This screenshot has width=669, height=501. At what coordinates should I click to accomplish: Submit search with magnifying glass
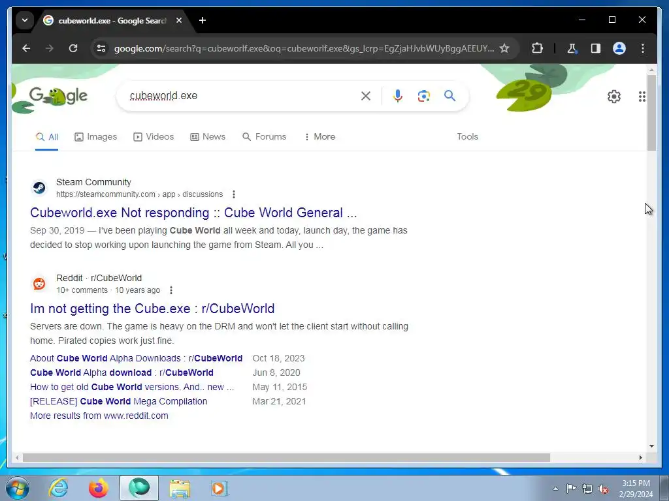click(449, 95)
